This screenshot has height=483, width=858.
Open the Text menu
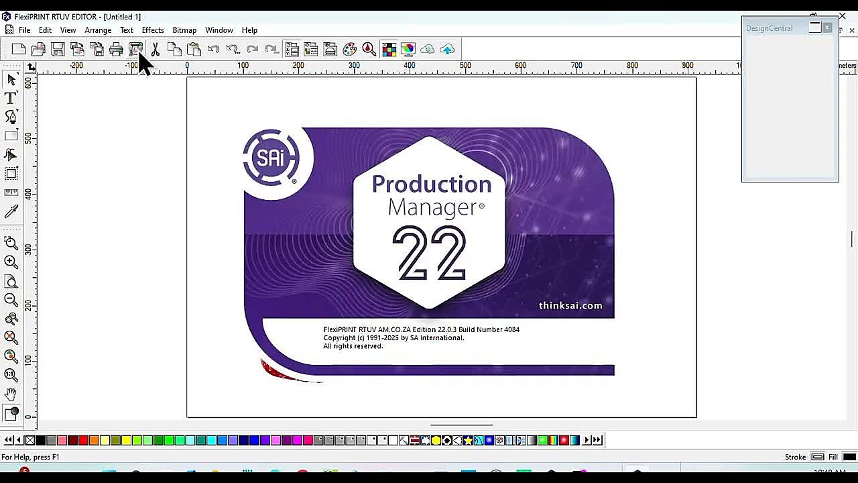tap(127, 30)
